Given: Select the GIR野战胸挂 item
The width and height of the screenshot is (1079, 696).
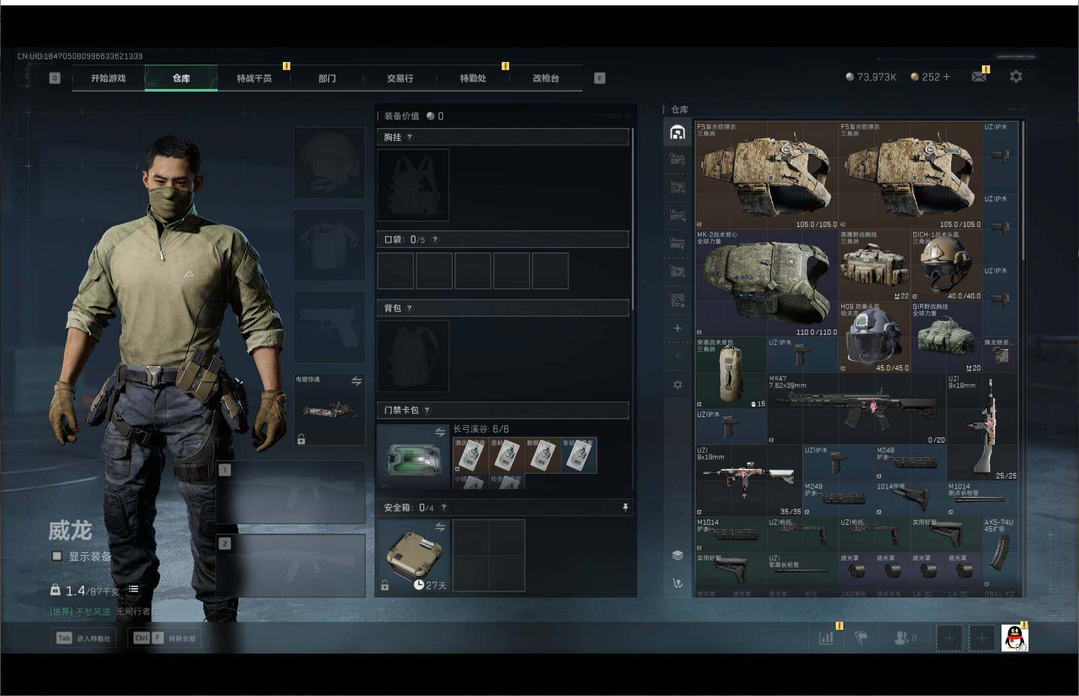Looking at the screenshot, I should click(946, 338).
